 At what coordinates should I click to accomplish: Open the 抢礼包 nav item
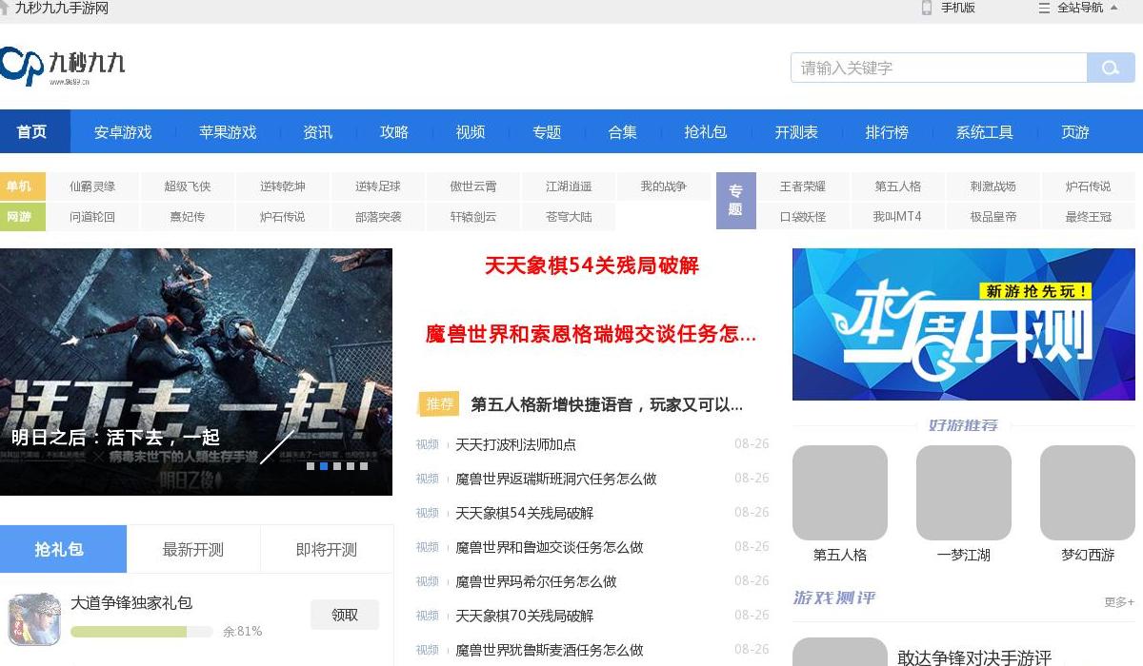pyautogui.click(x=706, y=132)
